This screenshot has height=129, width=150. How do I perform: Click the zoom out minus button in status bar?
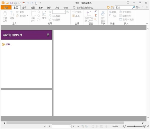[x=124, y=126]
